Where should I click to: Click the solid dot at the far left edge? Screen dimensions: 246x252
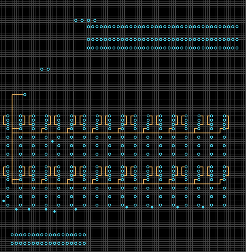point(4,201)
